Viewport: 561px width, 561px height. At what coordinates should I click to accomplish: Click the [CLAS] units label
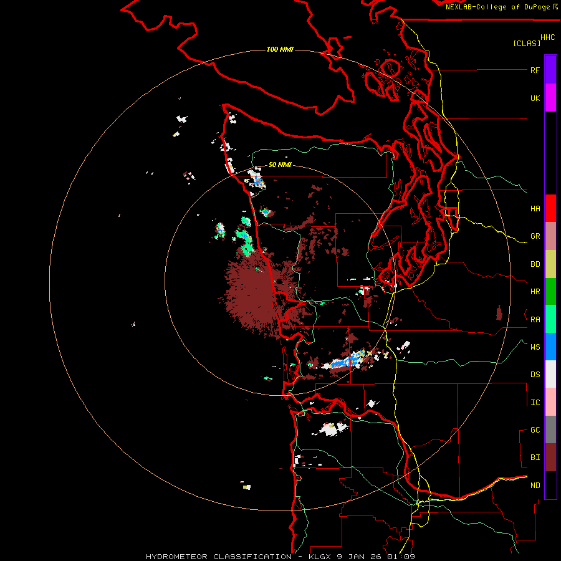(x=527, y=43)
